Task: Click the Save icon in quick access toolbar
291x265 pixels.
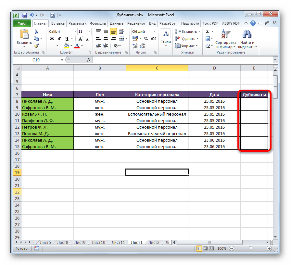Action: point(24,15)
